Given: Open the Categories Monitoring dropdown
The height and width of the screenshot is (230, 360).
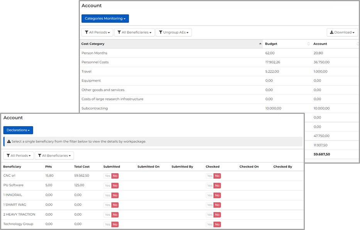Looking at the screenshot, I should tap(105, 19).
